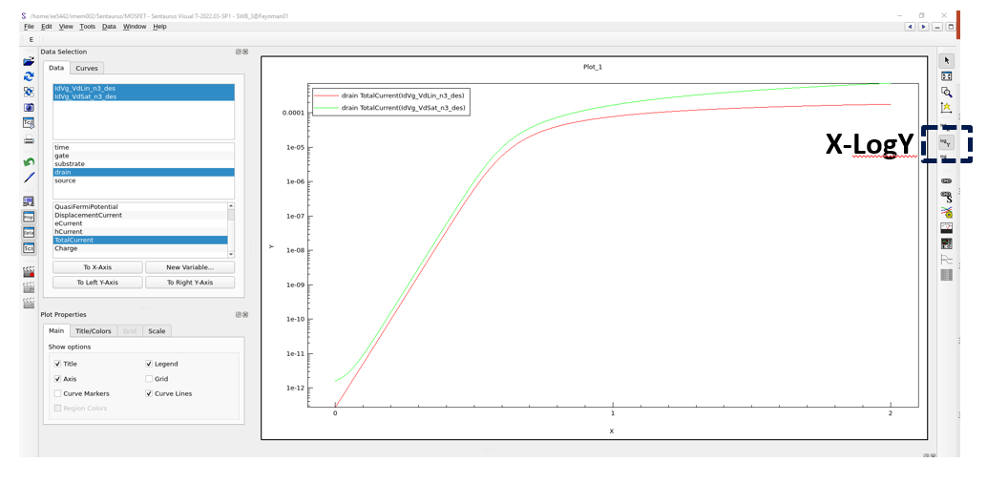
Task: Select the pointer arrow tool
Action: click(946, 60)
